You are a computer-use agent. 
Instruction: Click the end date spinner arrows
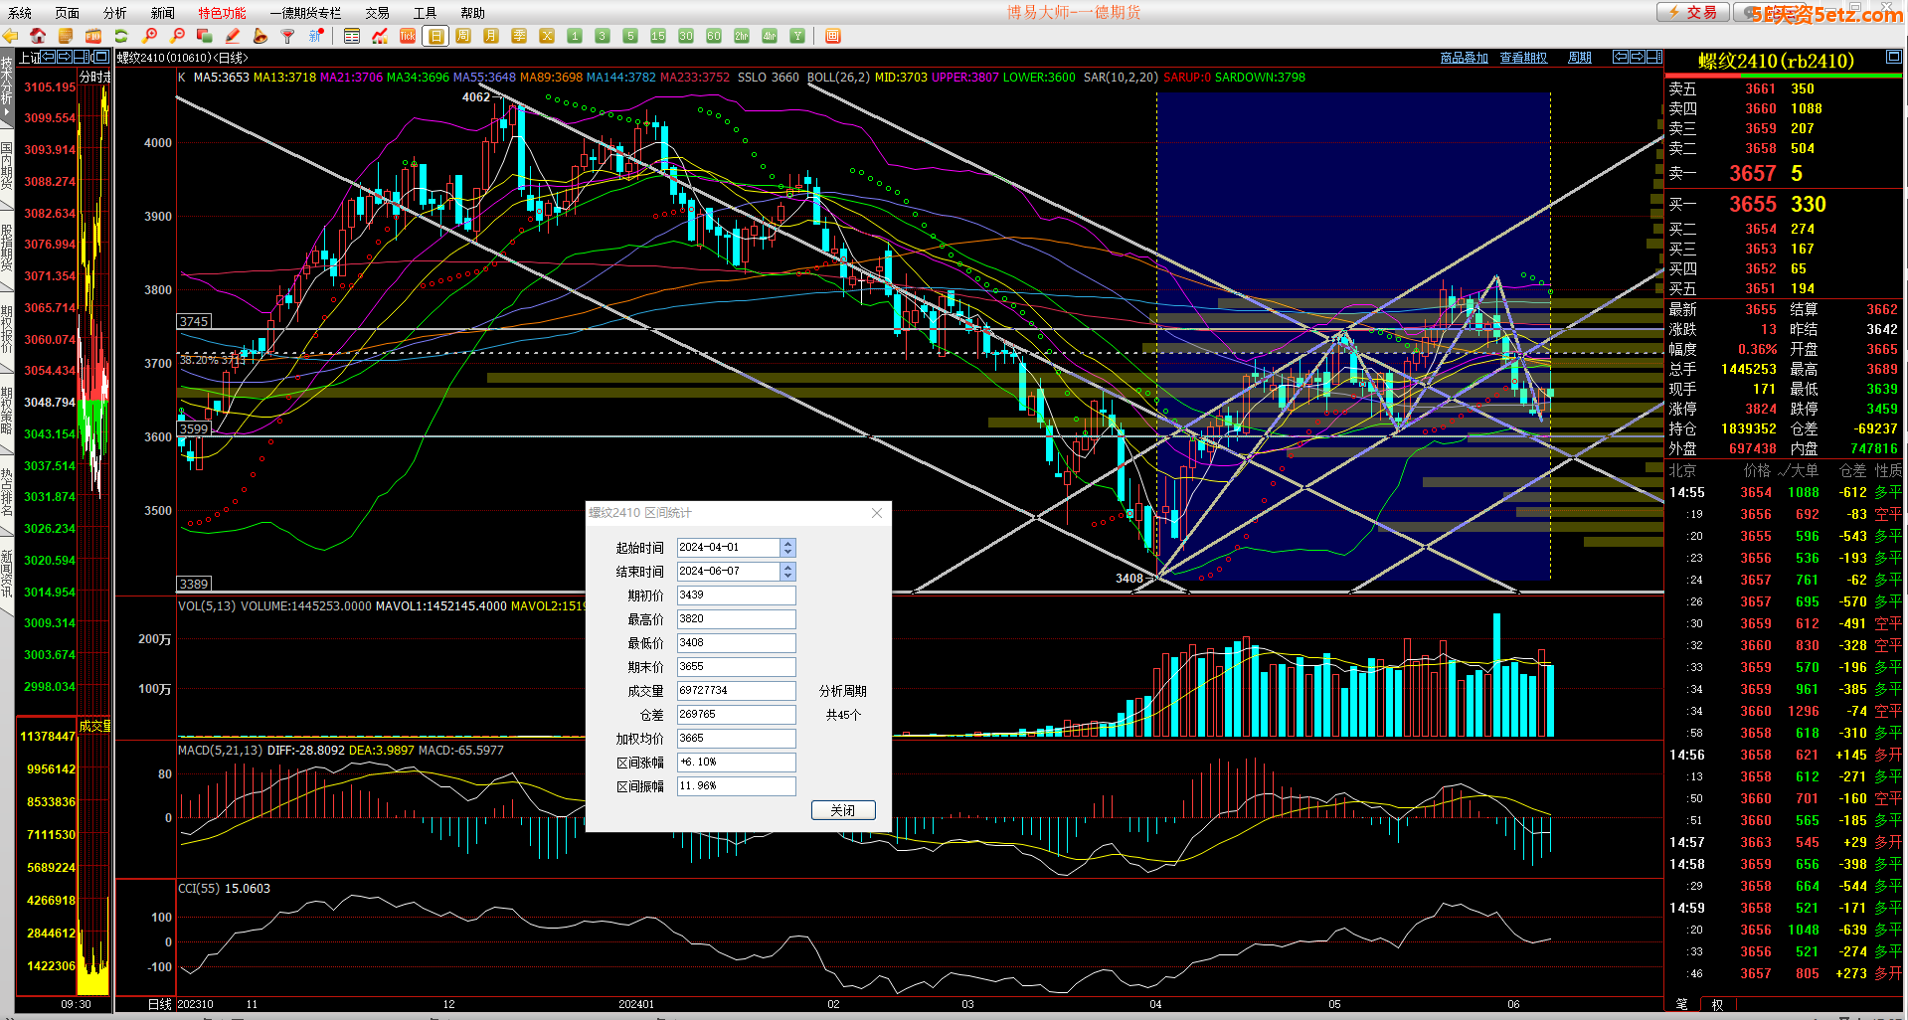[x=787, y=572]
